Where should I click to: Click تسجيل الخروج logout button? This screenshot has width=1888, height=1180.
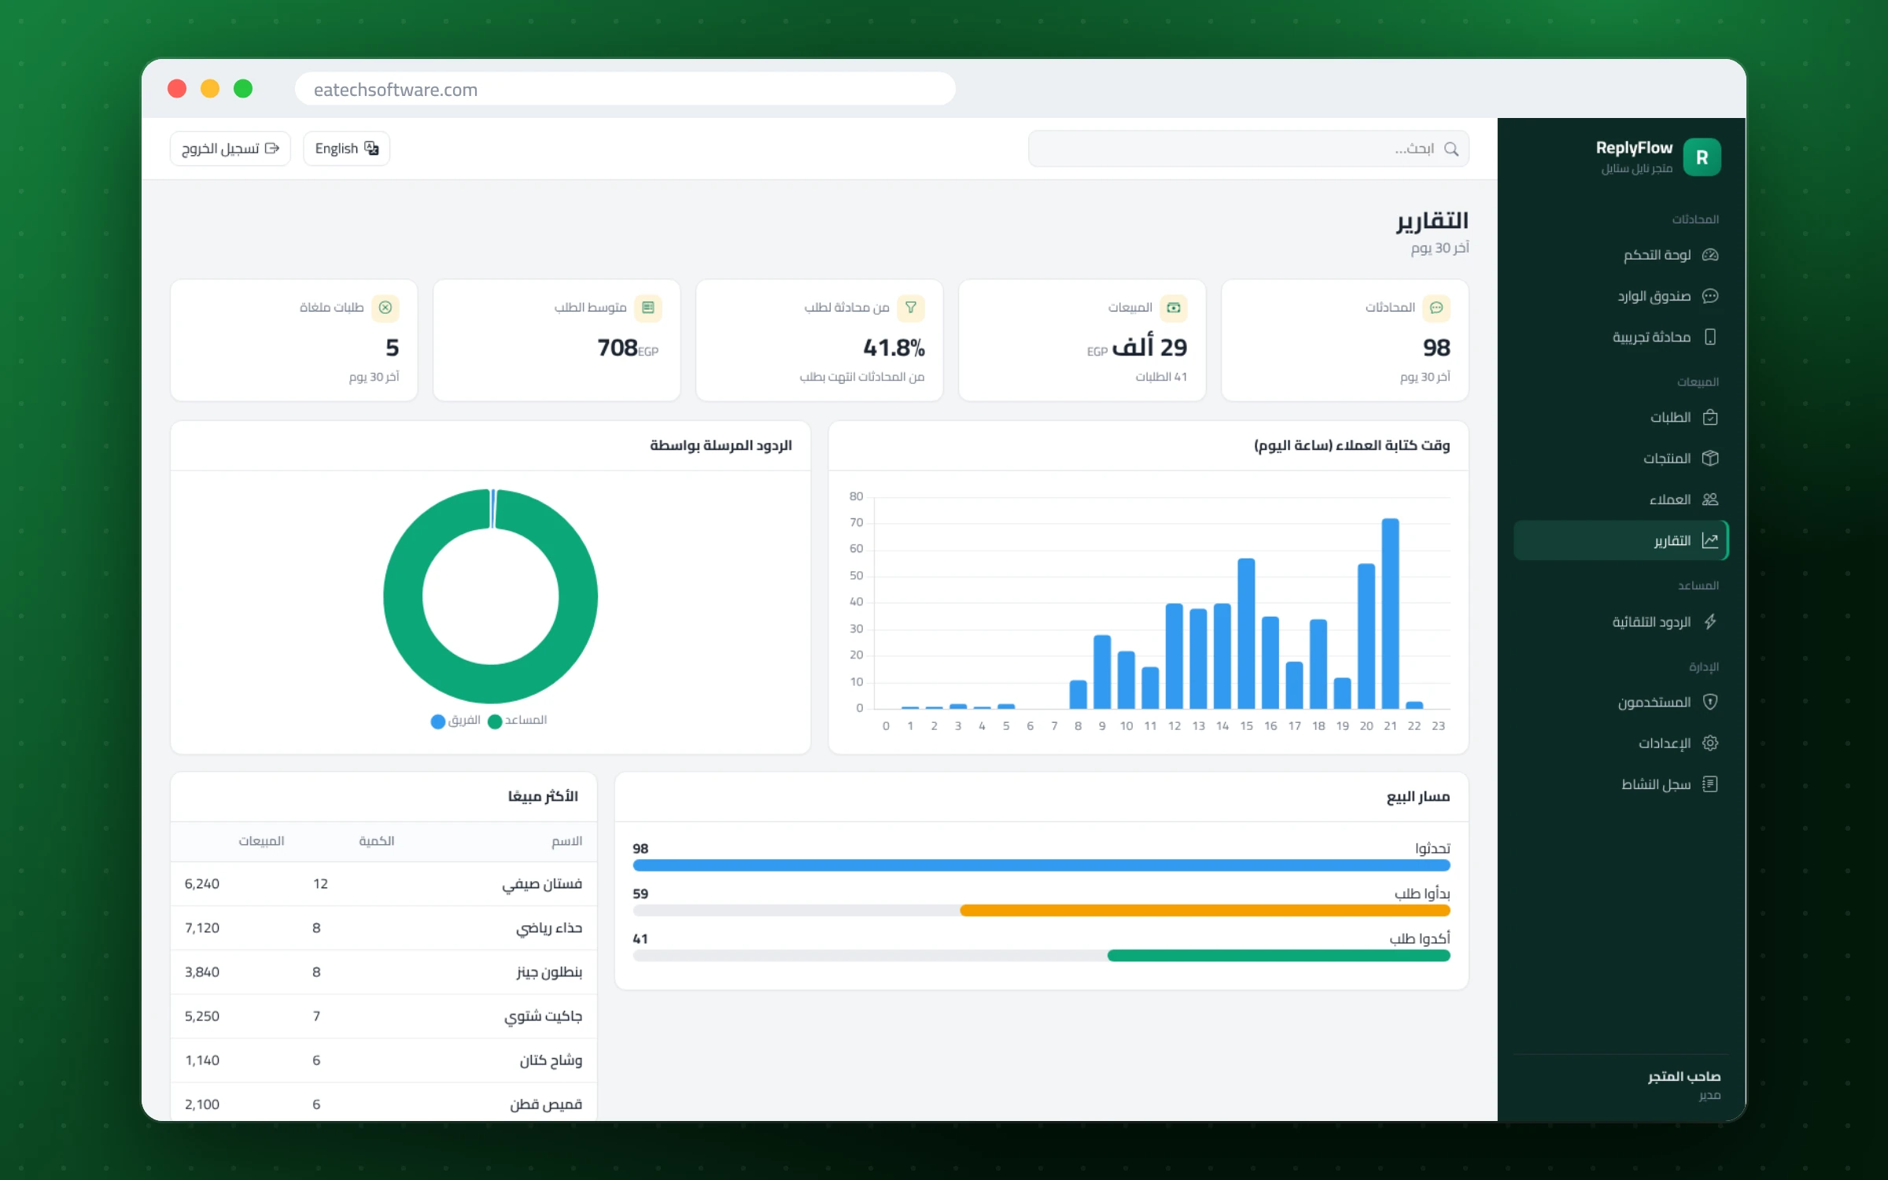pos(230,149)
